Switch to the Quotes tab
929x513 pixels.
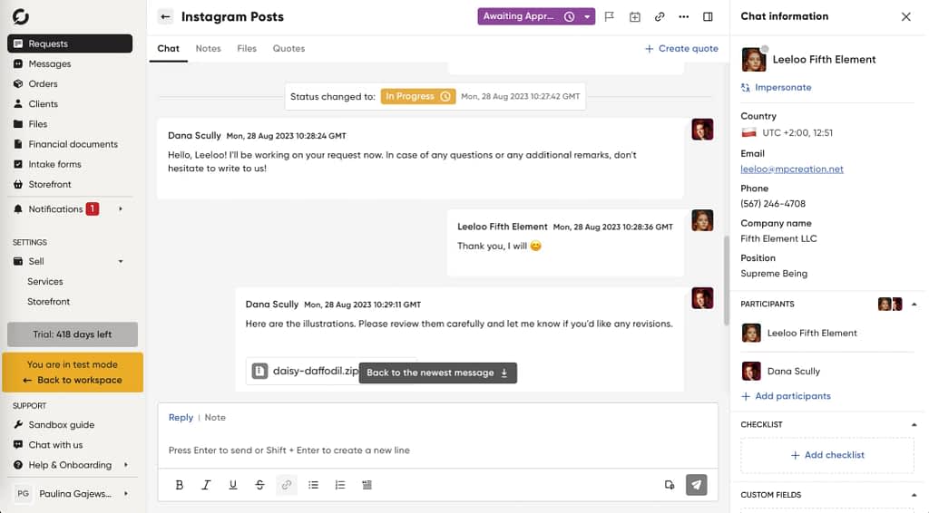288,49
